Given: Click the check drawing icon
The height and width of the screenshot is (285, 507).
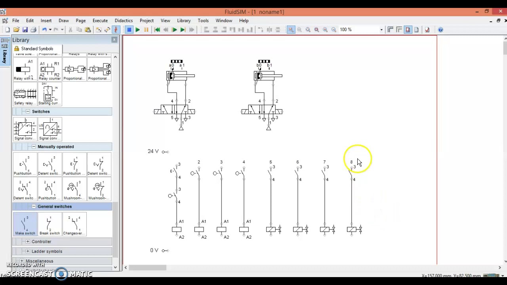Looking at the screenshot, I should 427,30.
